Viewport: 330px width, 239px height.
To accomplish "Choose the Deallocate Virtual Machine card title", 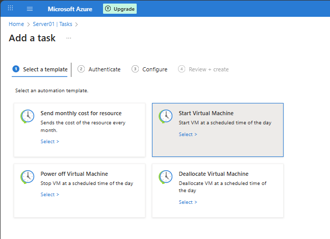I will pyautogui.click(x=213, y=174).
